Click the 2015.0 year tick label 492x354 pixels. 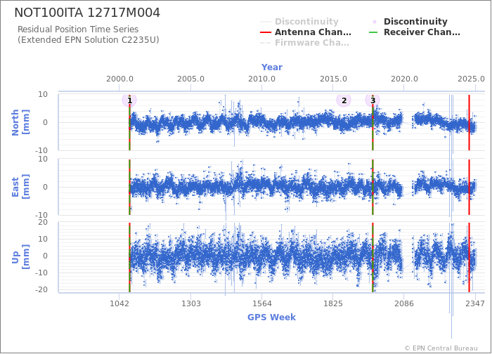(x=333, y=79)
